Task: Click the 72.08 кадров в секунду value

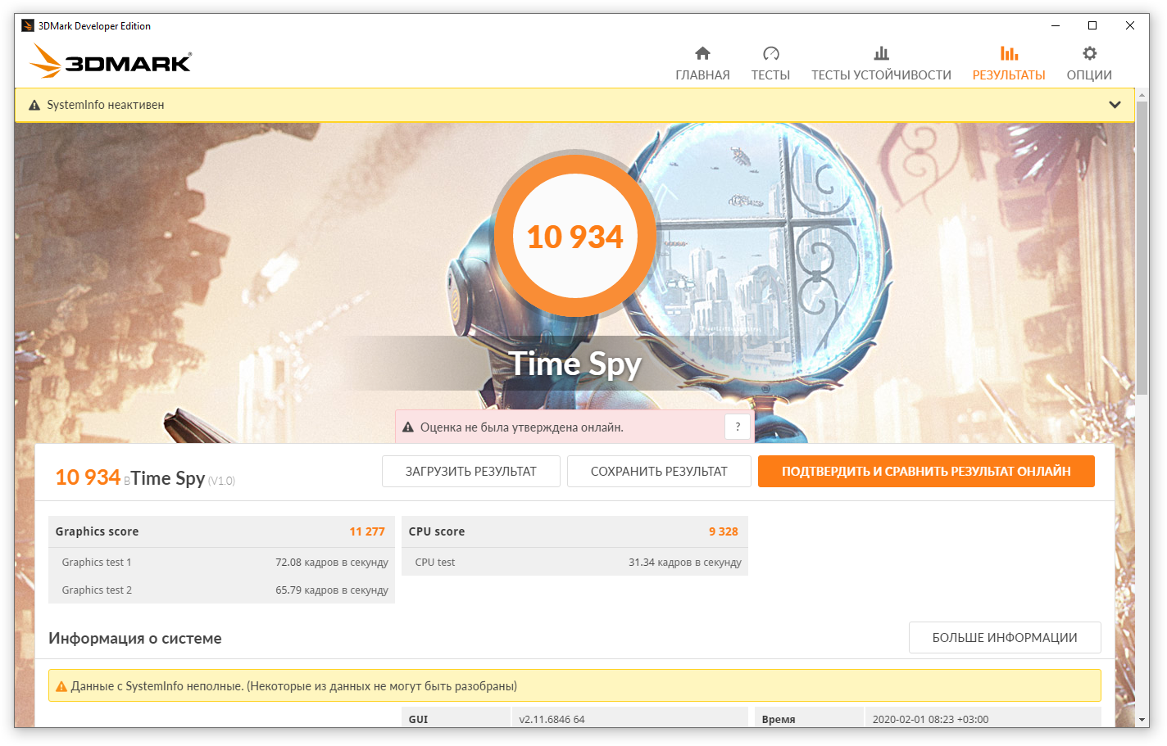Action: (332, 563)
